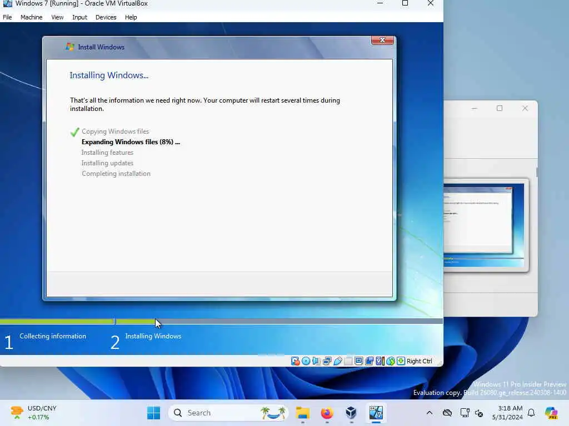
Task: Open File Explorer from the taskbar
Action: coord(303,413)
